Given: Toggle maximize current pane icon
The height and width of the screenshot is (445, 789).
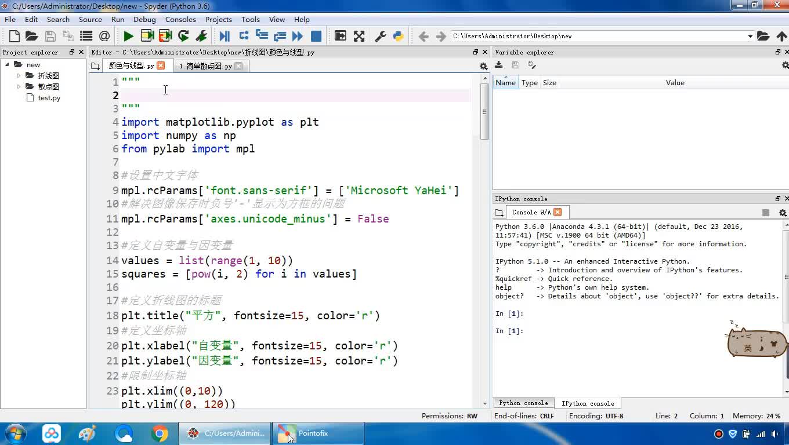Looking at the screenshot, I should pos(341,36).
